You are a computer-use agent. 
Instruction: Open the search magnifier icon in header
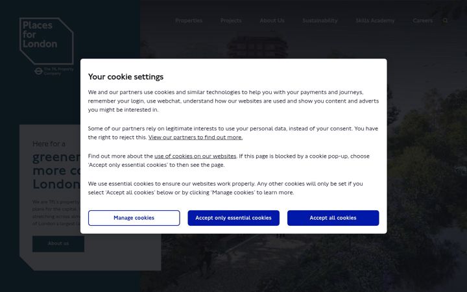[445, 21]
